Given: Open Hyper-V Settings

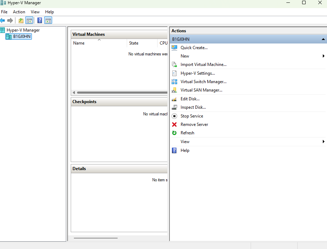Looking at the screenshot, I should point(197,73).
